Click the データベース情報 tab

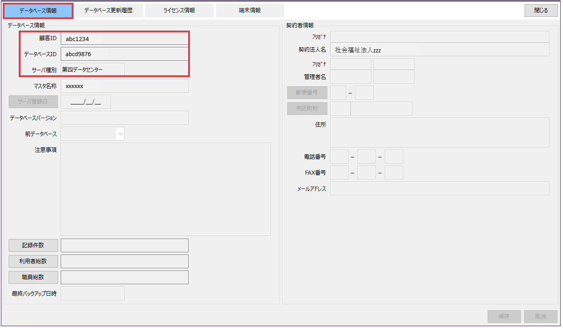pos(38,11)
